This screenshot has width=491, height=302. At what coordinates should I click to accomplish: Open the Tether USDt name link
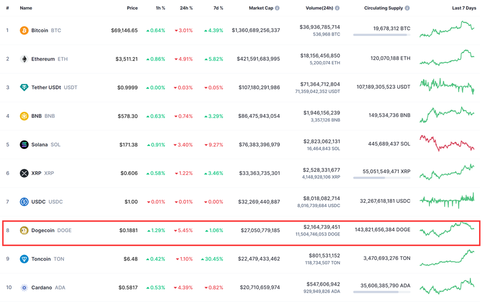[54, 87]
